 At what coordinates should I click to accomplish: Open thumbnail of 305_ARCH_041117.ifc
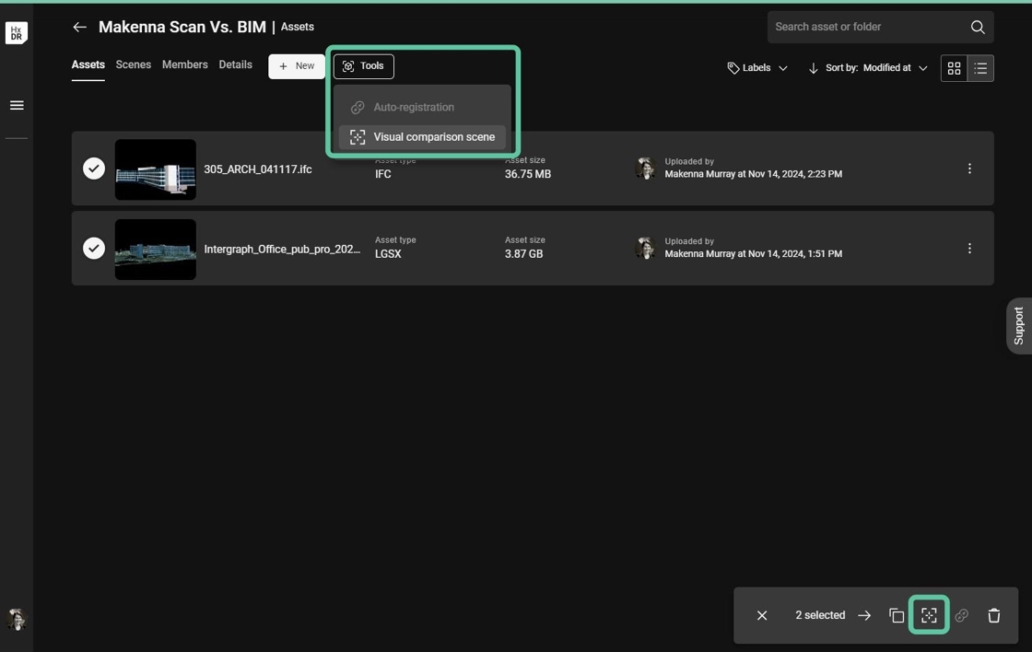[x=156, y=169]
